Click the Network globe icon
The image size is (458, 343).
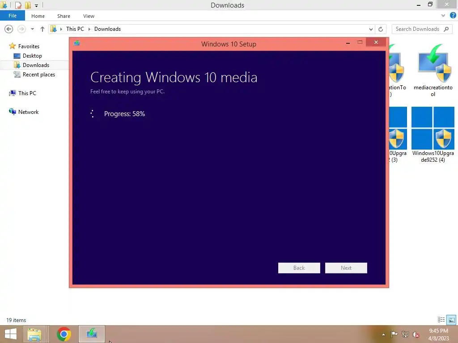tap(13, 112)
